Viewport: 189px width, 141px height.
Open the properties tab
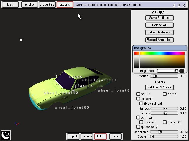[47, 5]
